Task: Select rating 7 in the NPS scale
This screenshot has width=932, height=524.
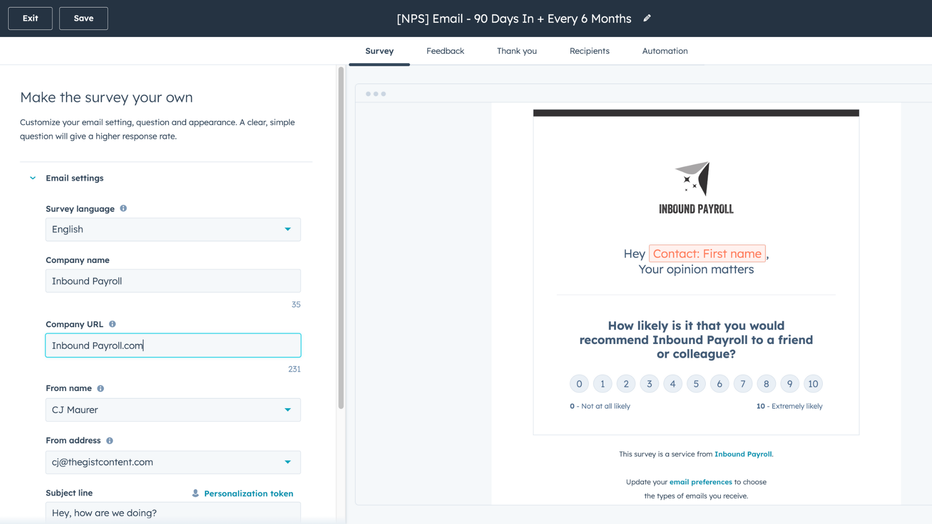Action: (x=743, y=384)
